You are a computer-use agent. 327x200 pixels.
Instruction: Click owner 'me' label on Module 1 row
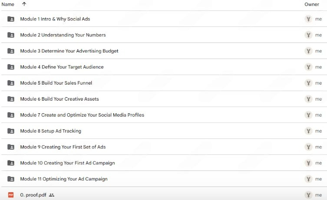point(318,19)
